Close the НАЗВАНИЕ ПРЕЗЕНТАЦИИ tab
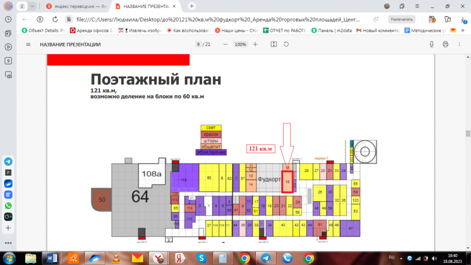The image size is (471, 265). (174, 6)
